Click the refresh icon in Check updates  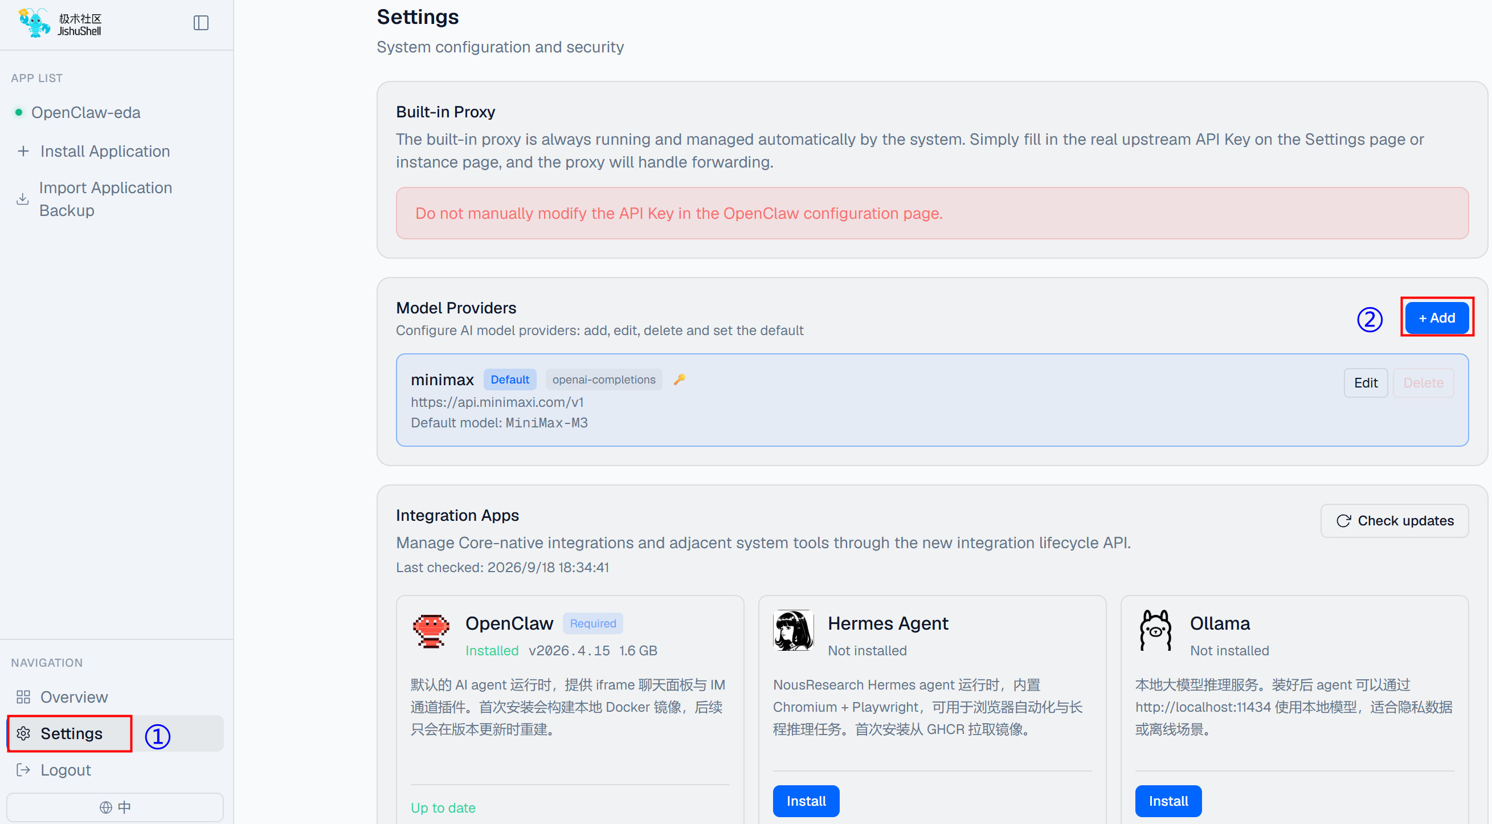(1344, 520)
